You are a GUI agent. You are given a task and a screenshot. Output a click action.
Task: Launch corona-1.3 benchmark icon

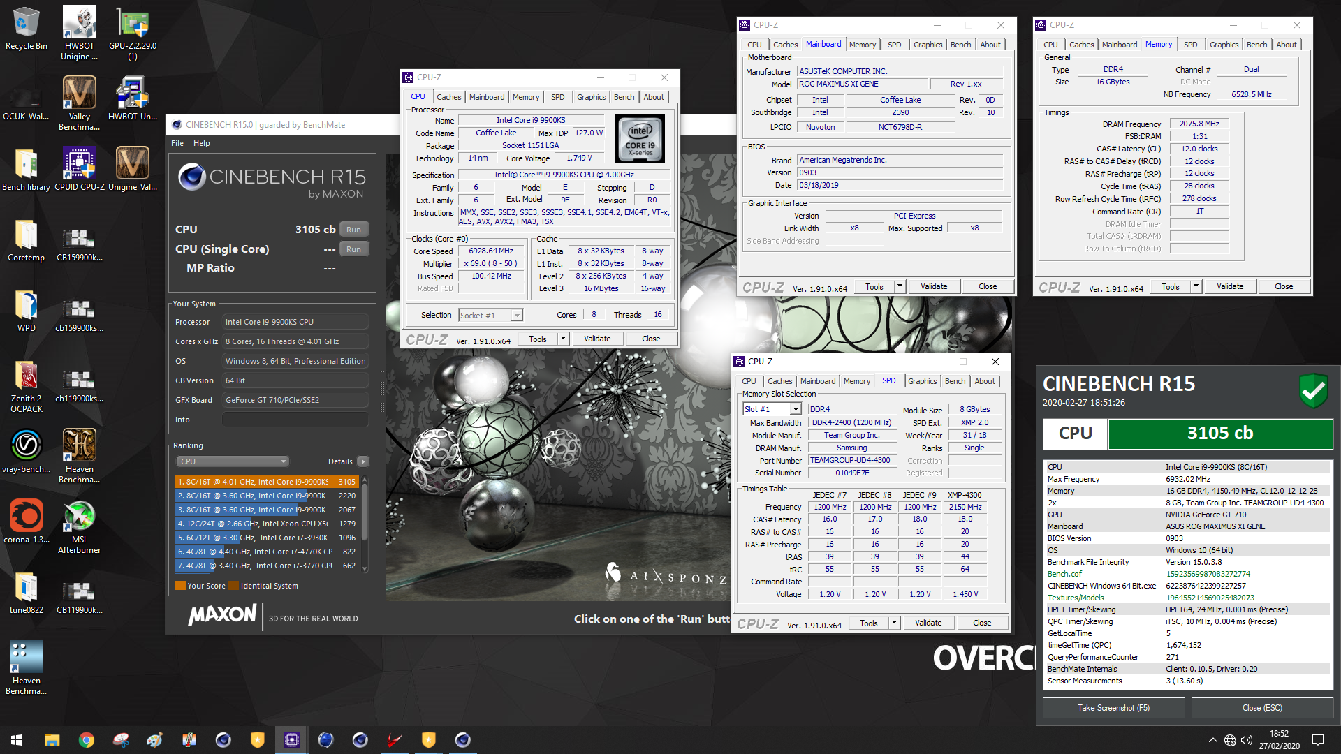click(26, 522)
